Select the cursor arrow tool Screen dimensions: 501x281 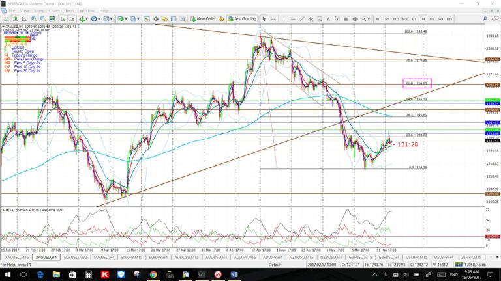point(264,19)
